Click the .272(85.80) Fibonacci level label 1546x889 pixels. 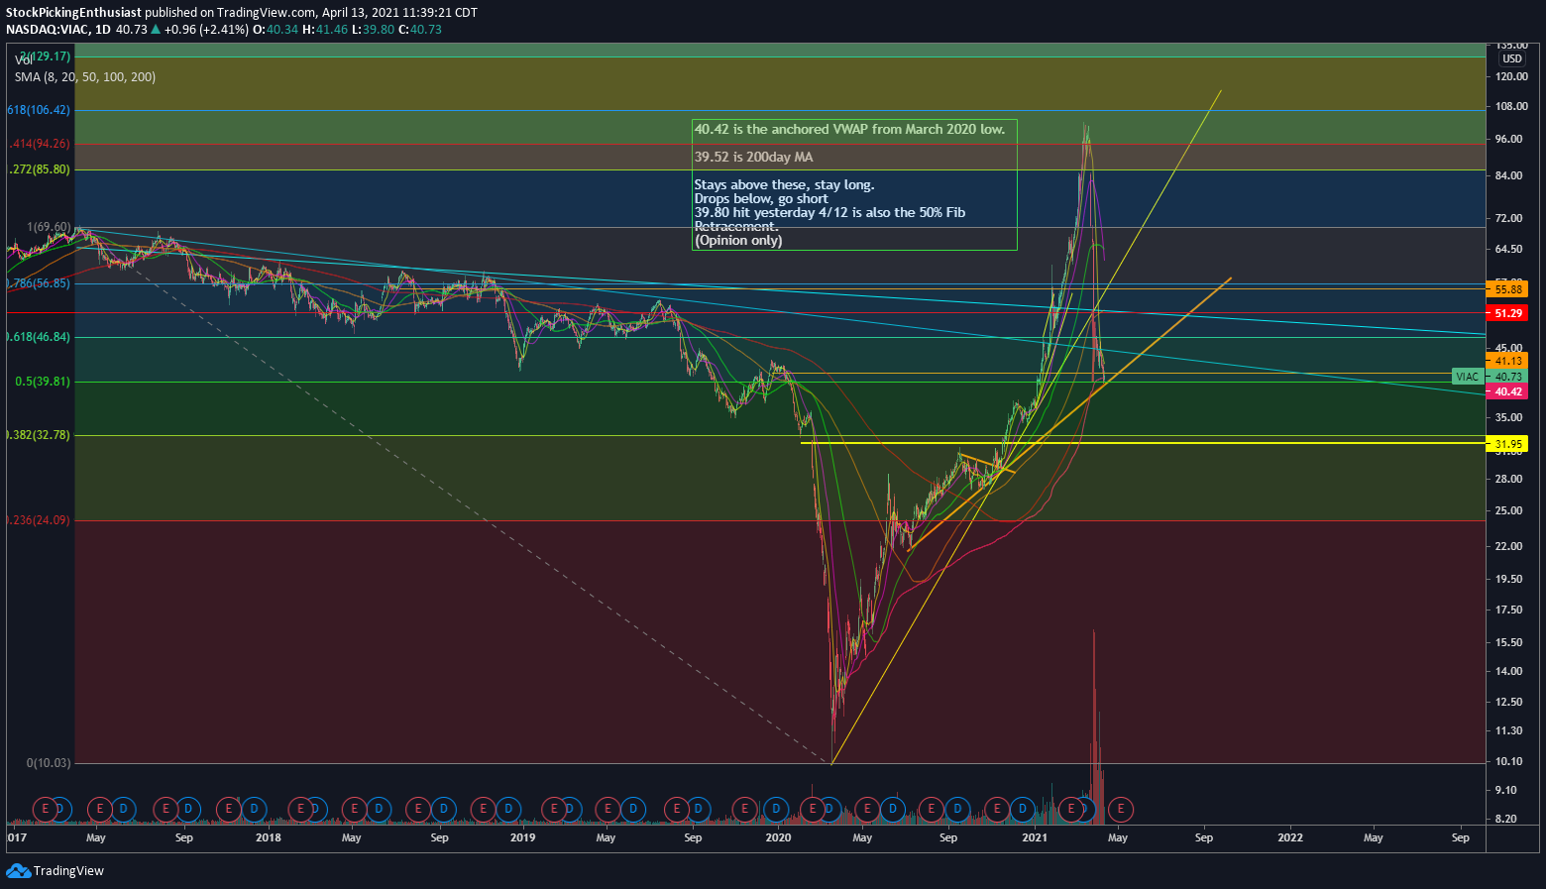[39, 169]
